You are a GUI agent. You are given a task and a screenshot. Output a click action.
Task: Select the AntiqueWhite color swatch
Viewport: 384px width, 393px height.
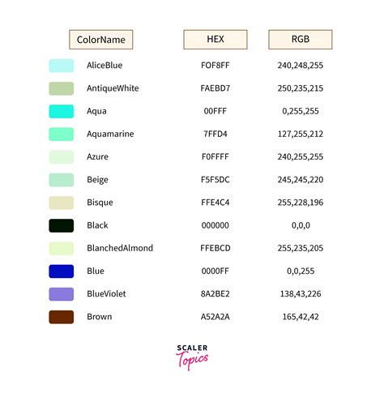(x=62, y=88)
